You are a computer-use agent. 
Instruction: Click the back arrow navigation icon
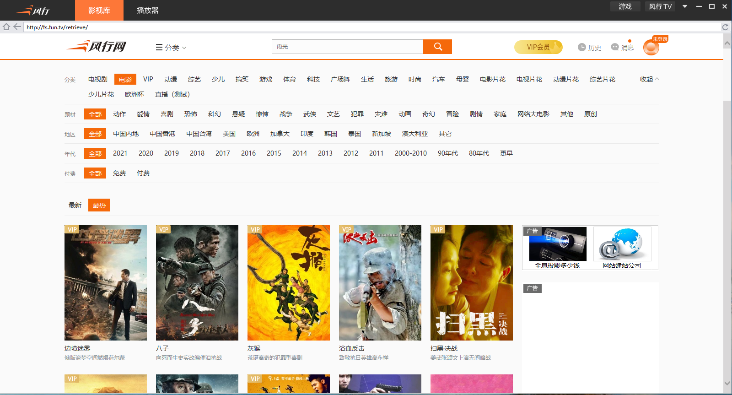(x=17, y=27)
